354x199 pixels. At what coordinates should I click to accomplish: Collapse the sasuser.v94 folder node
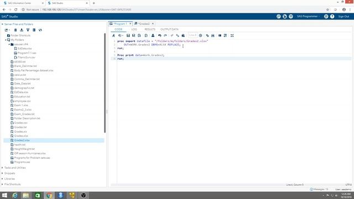pyautogui.click(x=9, y=44)
